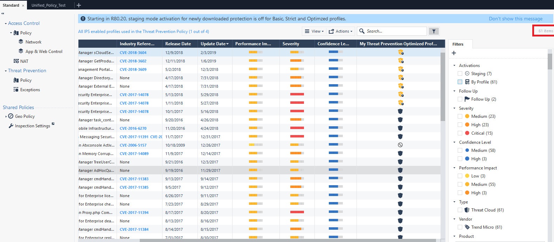Image resolution: width=554 pixels, height=242 pixels.
Task: Click the Inspection Settings wrench icon
Action: tap(11, 126)
